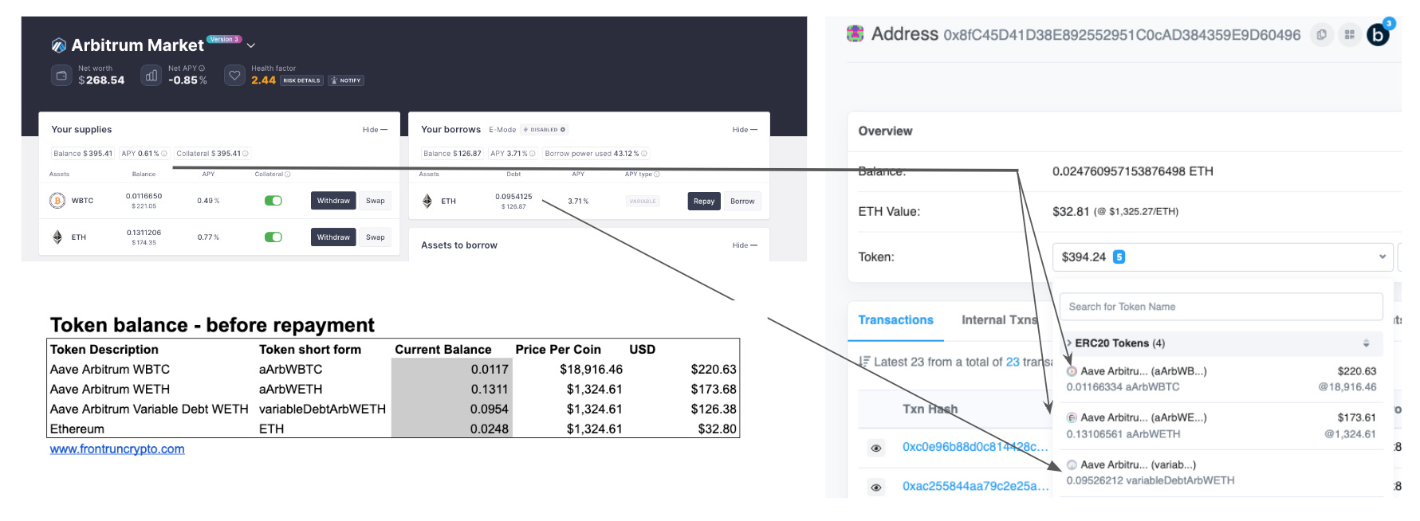Click the Net worth wallet icon
The height and width of the screenshot is (521, 1420).
click(61, 76)
